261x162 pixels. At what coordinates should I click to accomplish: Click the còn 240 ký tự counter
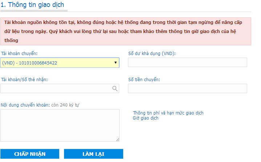click(x=65, y=105)
